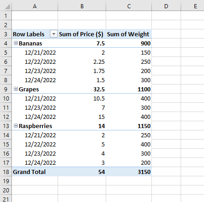The image size is (204, 202).
Task: Select column D header
Action: 166,6
